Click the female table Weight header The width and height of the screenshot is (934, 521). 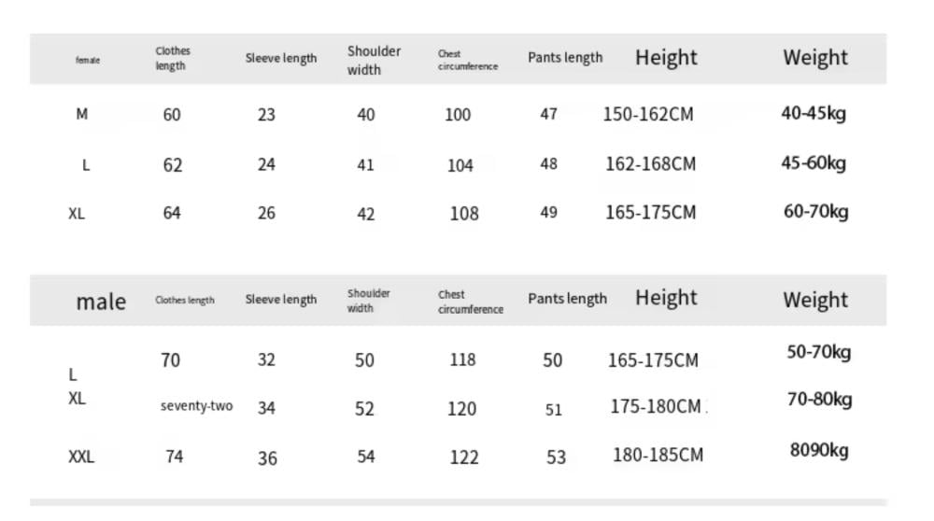click(x=814, y=58)
